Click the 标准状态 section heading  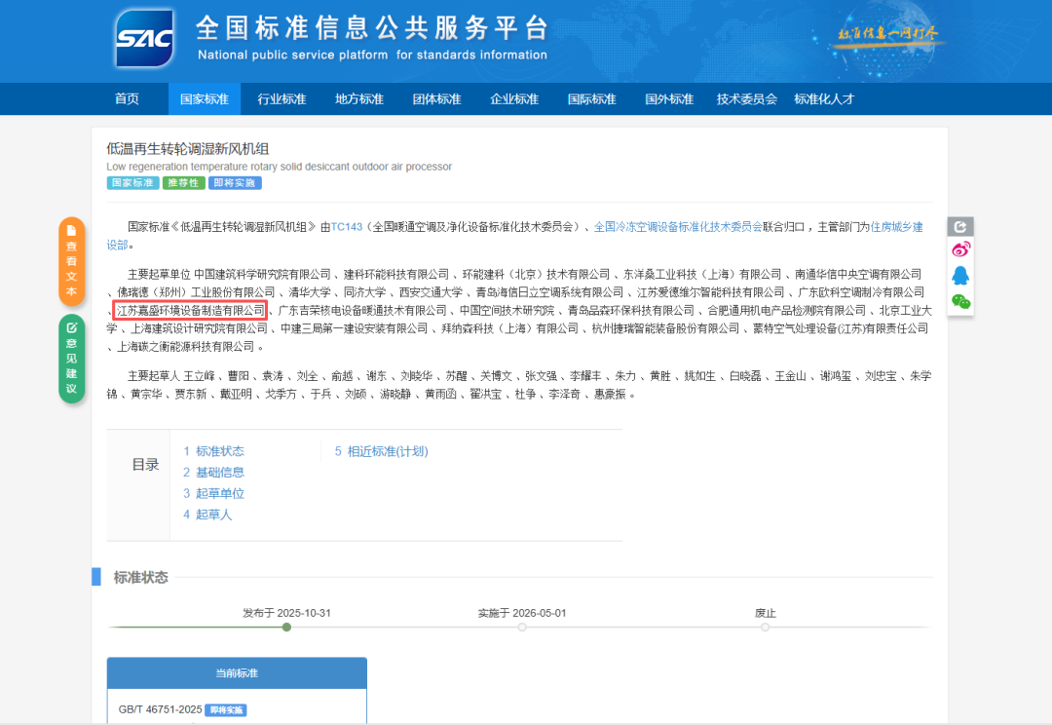click(x=140, y=577)
